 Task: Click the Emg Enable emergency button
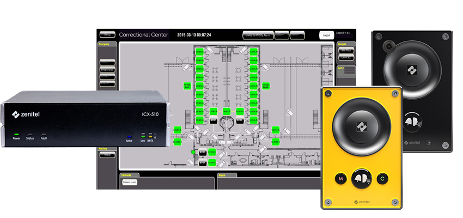pos(107,69)
